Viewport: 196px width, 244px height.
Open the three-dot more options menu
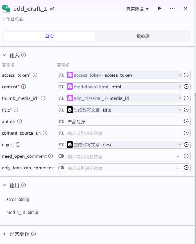pos(172,8)
